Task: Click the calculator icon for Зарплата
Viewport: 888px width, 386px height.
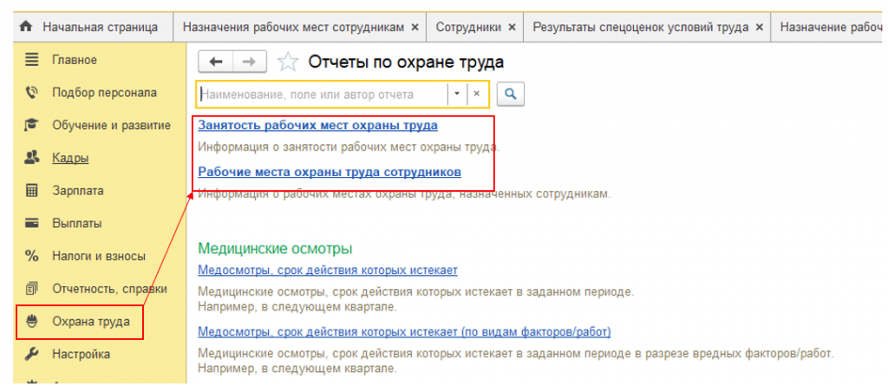Action: click(x=32, y=191)
